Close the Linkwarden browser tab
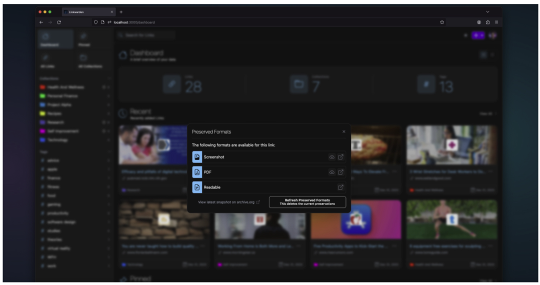540x285 pixels. pos(111,11)
